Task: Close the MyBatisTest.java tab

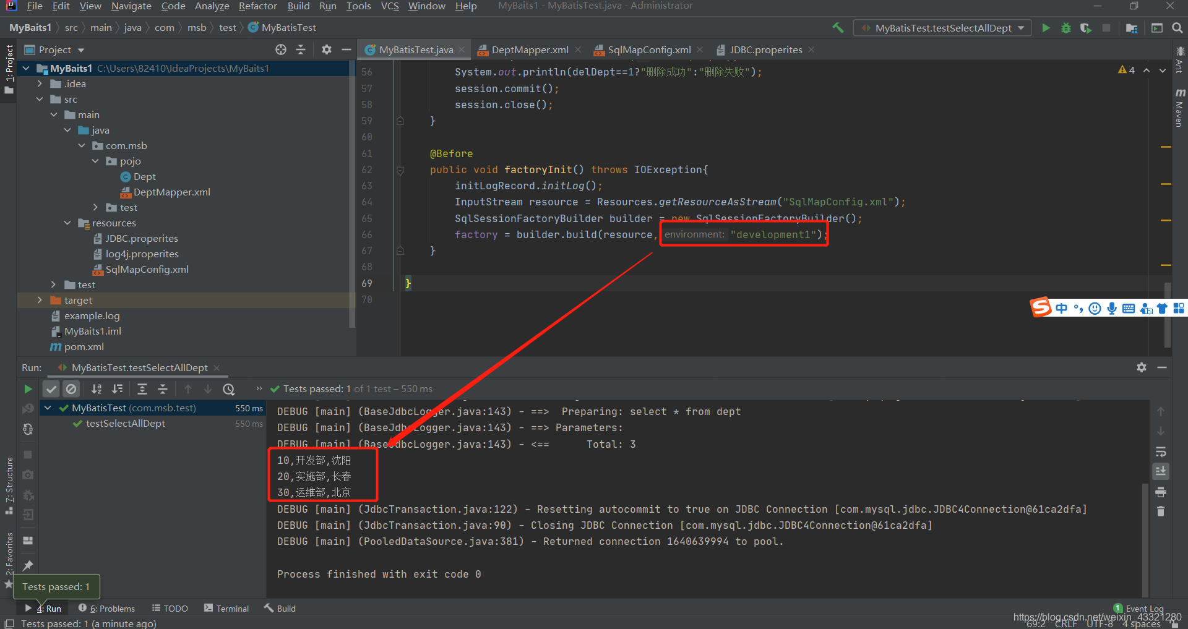Action: click(x=462, y=49)
